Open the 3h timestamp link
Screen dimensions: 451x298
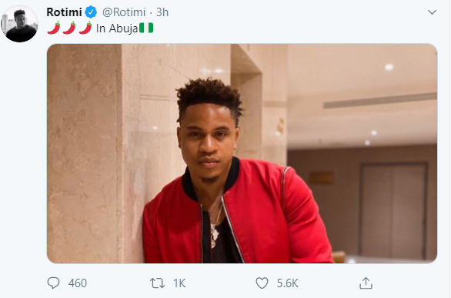[x=162, y=12]
